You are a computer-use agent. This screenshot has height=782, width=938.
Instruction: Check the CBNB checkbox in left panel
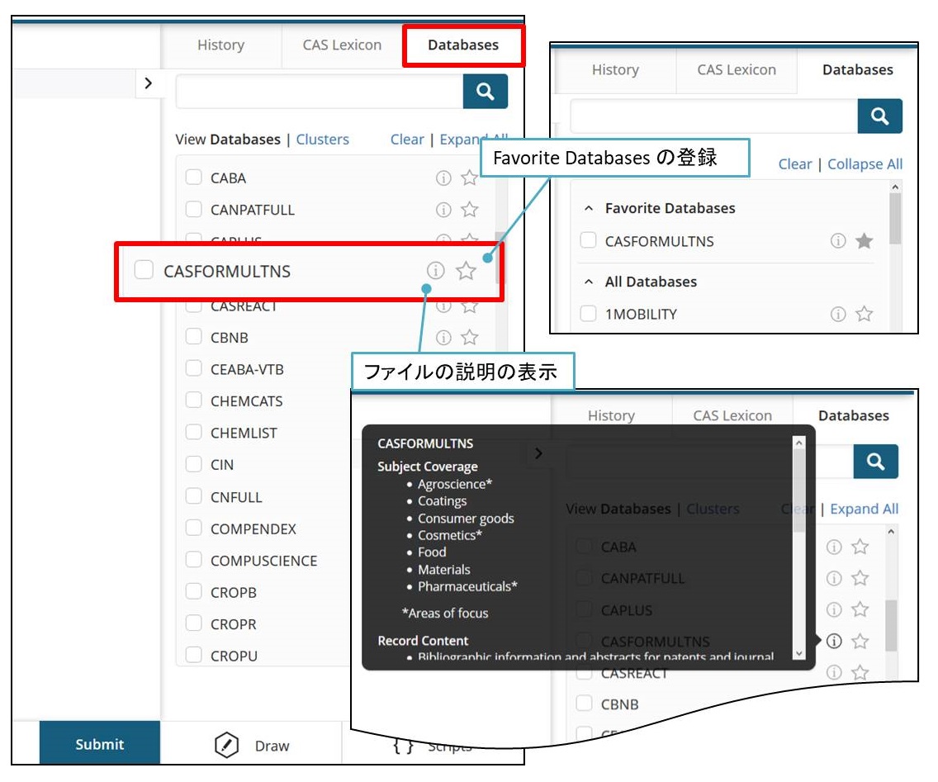click(194, 336)
